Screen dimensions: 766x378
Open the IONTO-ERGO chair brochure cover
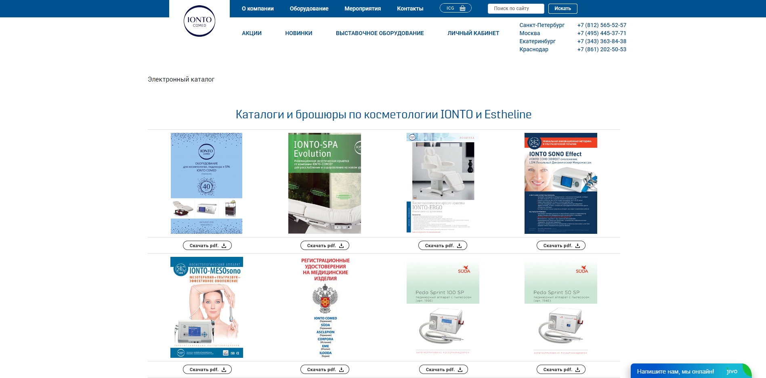pos(443,183)
